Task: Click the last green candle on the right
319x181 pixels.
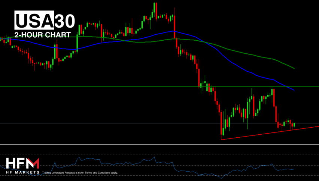Action: click(294, 125)
